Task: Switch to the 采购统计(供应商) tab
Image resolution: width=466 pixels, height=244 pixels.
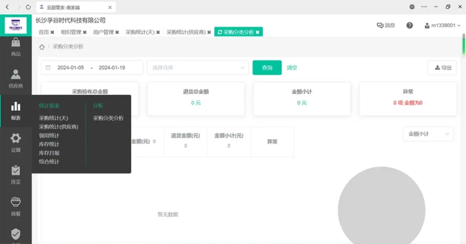Action: (186, 32)
